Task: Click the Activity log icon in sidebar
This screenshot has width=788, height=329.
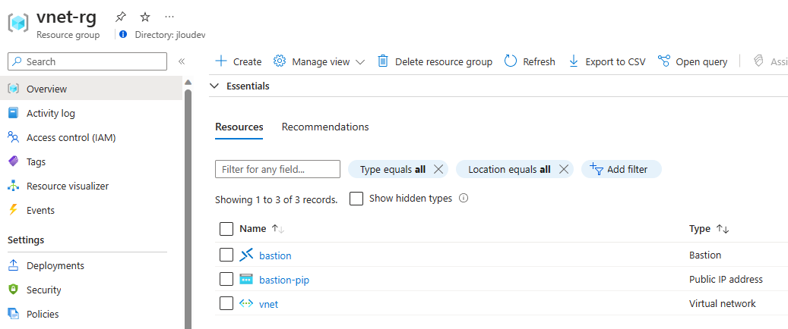Action: coord(14,114)
